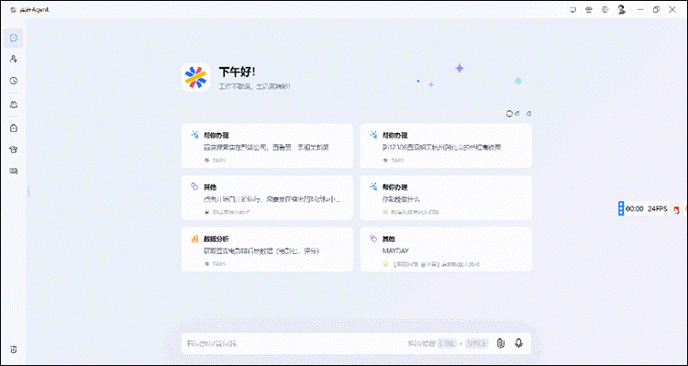Click the gift icon in title bar
The height and width of the screenshot is (366, 688).
click(589, 10)
